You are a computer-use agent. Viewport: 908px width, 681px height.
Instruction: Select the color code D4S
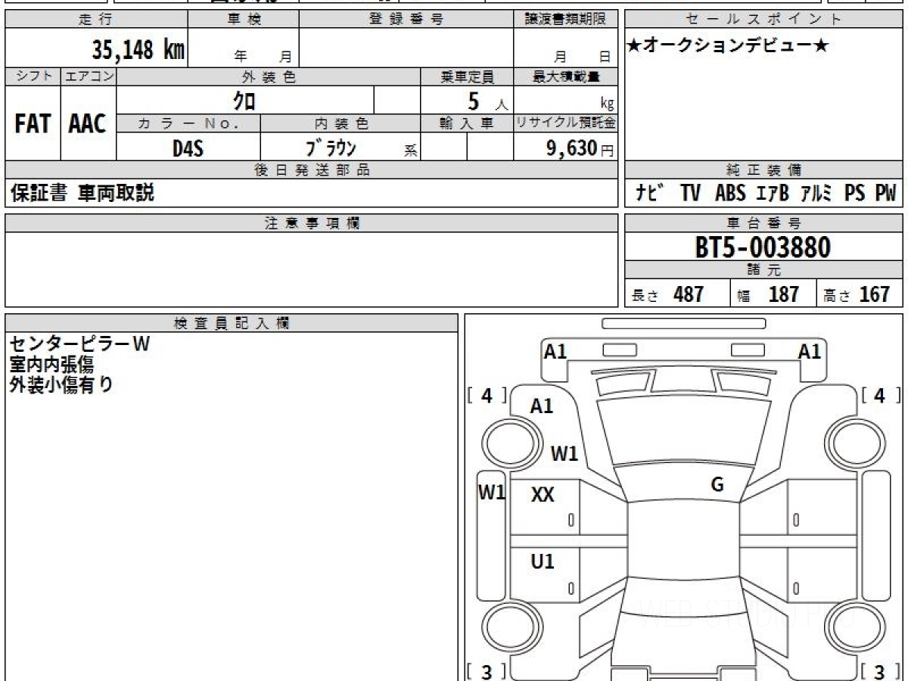[188, 148]
